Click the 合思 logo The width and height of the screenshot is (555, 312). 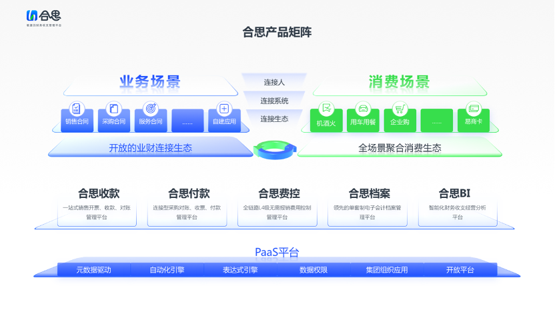[44, 18]
